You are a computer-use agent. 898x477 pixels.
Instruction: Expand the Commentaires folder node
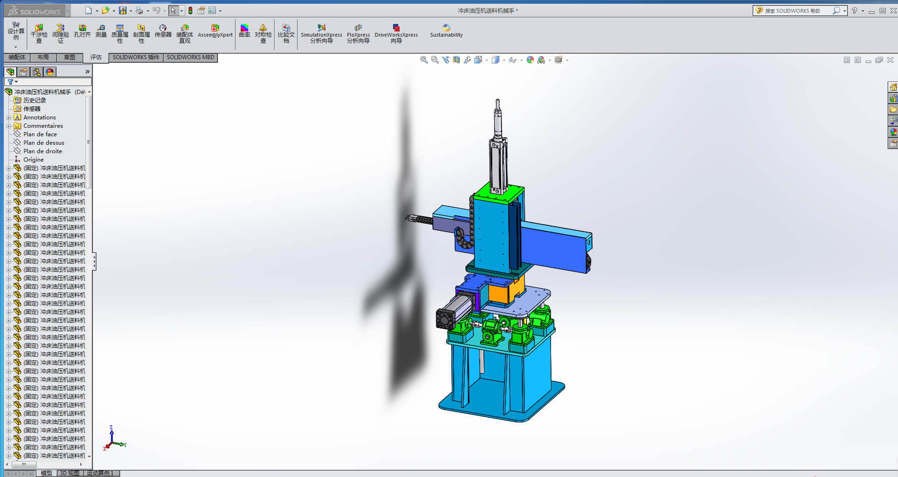click(8, 126)
